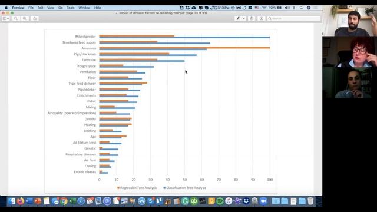Image resolution: width=377 pixels, height=212 pixels.
Task: Click the Bluetooth icon in menu bar
Action: click(294, 8)
